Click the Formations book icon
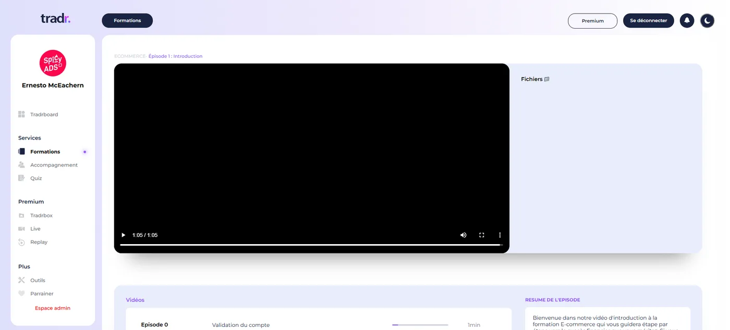The image size is (730, 330). [x=21, y=151]
